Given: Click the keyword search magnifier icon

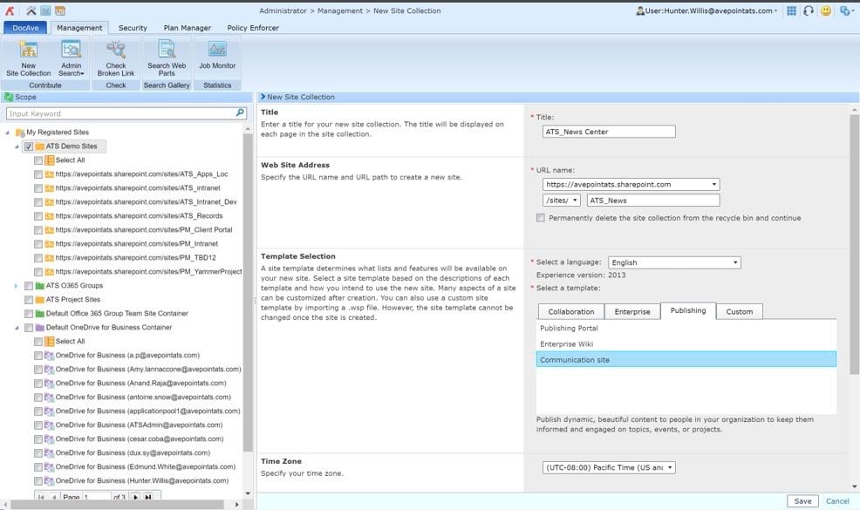Looking at the screenshot, I should (x=240, y=112).
